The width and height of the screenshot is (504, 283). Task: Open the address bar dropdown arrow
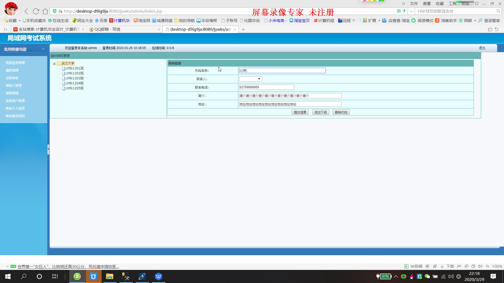point(411,11)
